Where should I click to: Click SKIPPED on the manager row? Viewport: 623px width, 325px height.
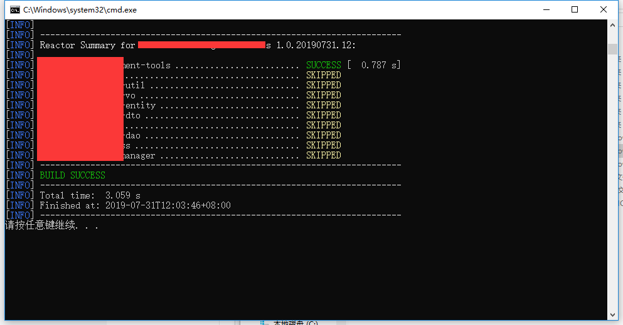point(323,155)
